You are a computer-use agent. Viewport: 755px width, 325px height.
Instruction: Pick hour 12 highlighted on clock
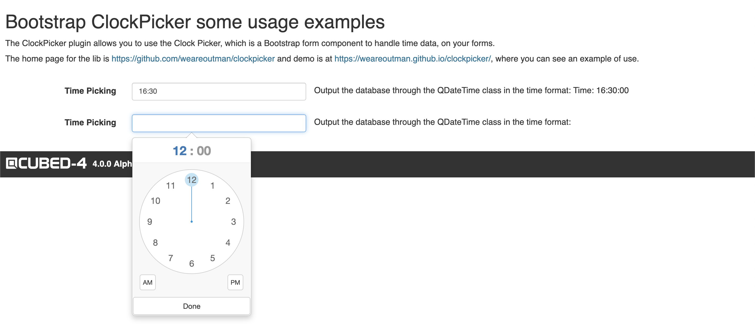click(192, 180)
